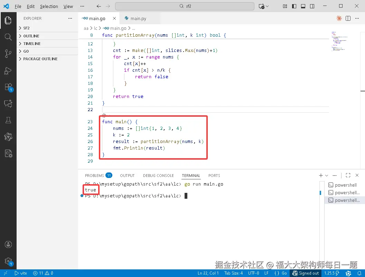Open the notifications bell in status bar
The width and height of the screenshot is (365, 277).
[x=359, y=273]
